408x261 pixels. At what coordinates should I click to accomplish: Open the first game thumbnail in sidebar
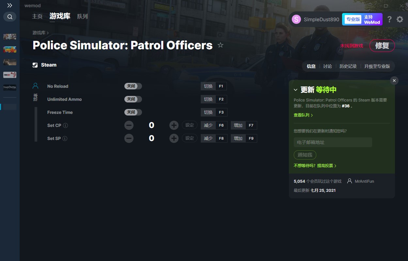click(10, 37)
